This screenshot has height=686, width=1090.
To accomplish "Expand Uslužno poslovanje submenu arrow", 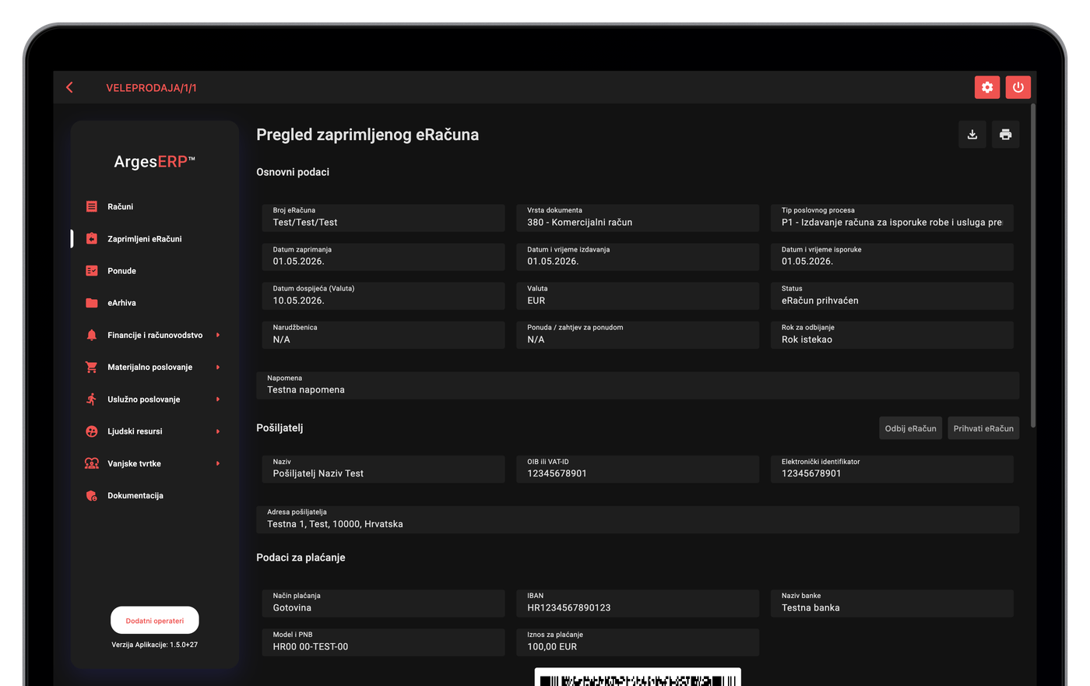I will click(x=218, y=399).
